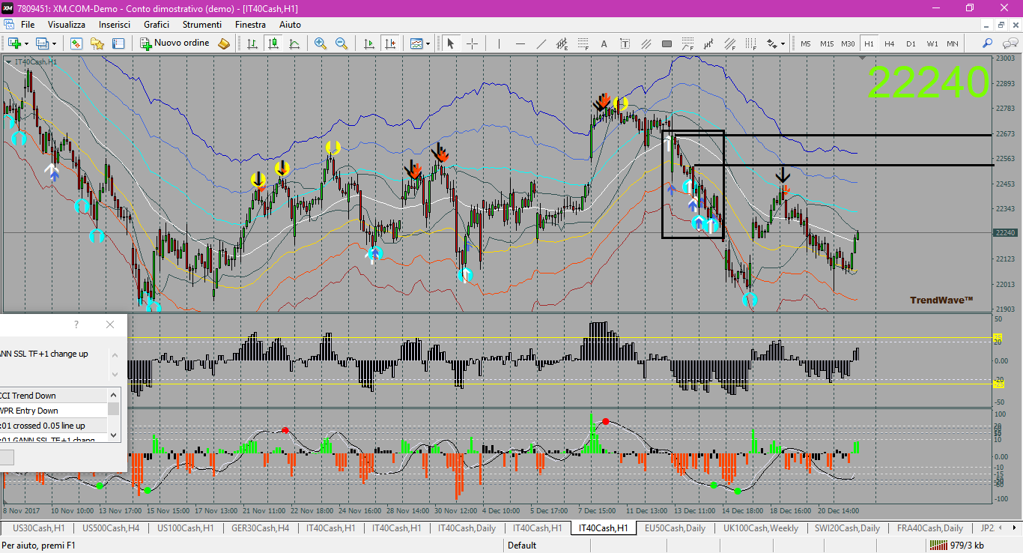The width and height of the screenshot is (1023, 553).
Task: Switch to M15 timeframe
Action: point(827,43)
